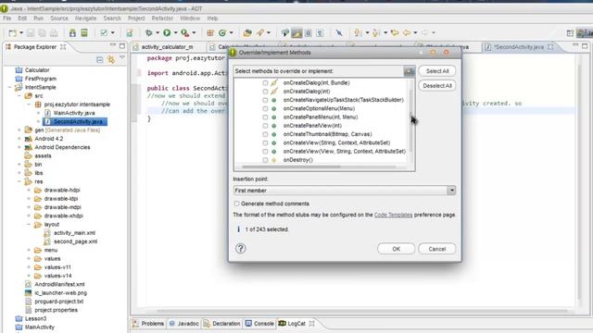Check onCreateNavigateUpTaskStack checkbox
The image size is (593, 333).
265,100
